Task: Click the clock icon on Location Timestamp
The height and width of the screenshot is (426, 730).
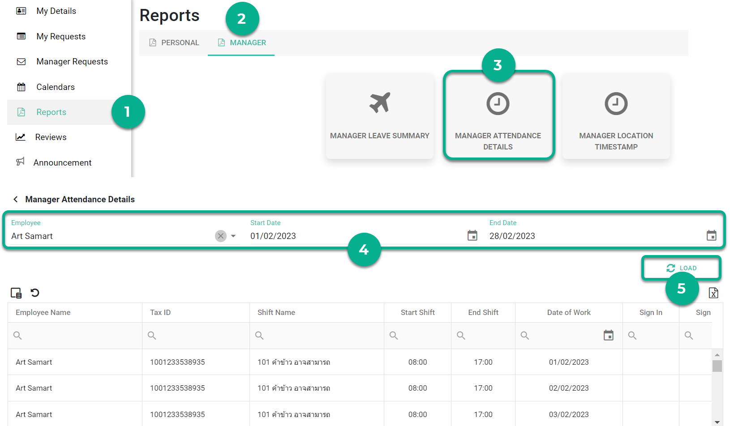Action: pyautogui.click(x=616, y=104)
